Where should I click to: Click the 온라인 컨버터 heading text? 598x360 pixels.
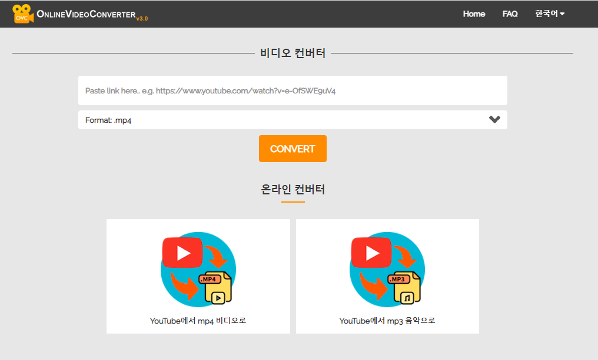tap(293, 189)
